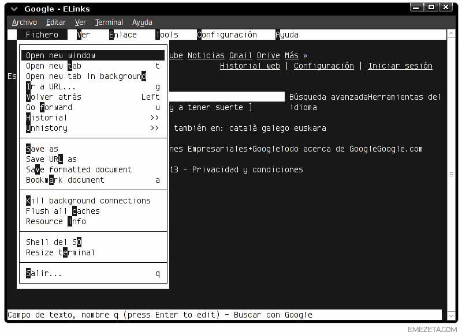Open Shell del SO
The image size is (462, 336).
pos(93,242)
